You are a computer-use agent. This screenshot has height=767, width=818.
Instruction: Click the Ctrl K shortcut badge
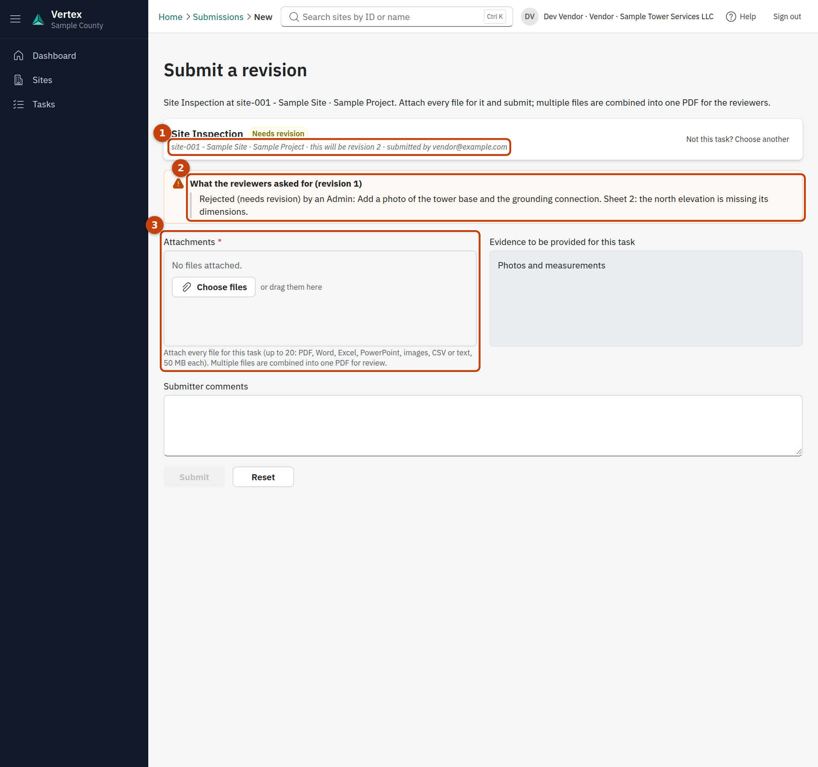495,17
